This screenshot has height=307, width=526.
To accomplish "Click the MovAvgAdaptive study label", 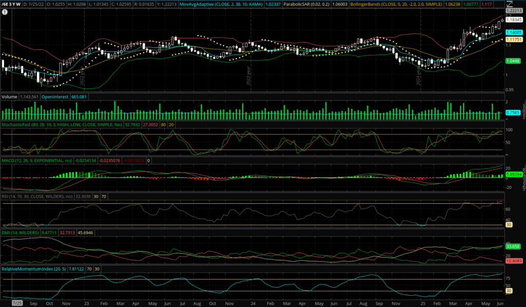I will pos(221,4).
